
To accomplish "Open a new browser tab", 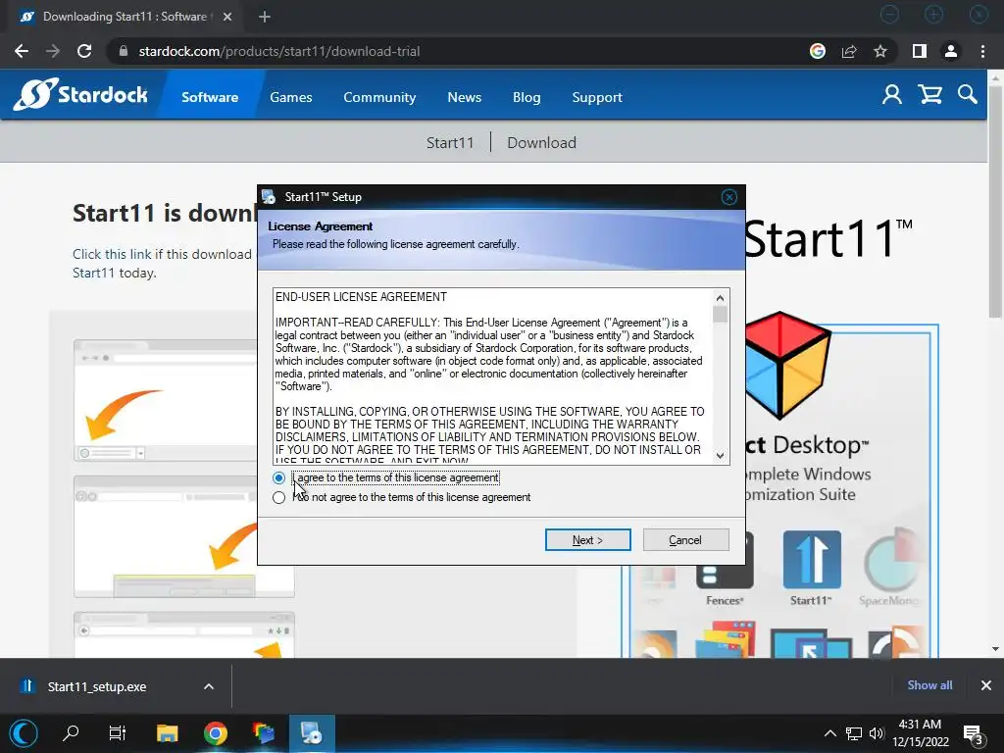I will [x=265, y=17].
